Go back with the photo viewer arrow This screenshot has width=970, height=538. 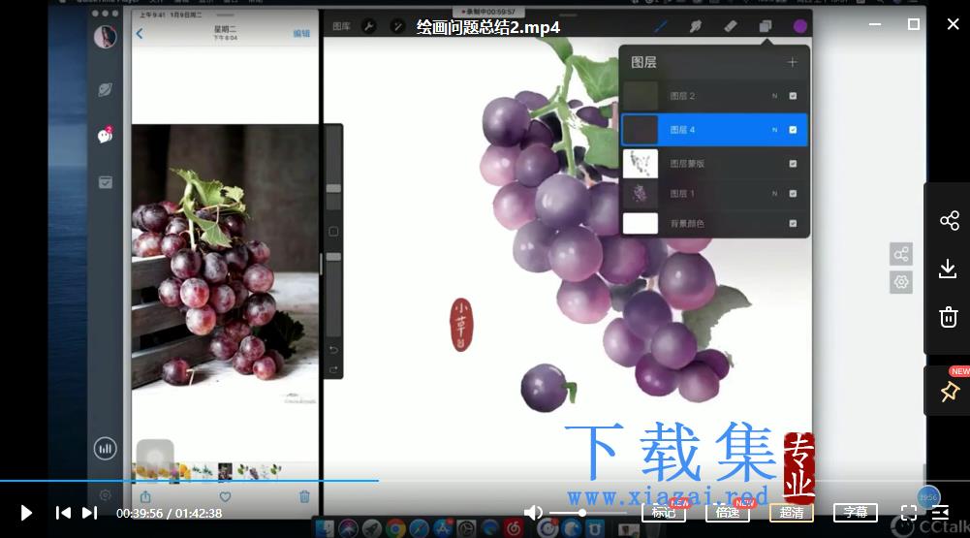140,33
